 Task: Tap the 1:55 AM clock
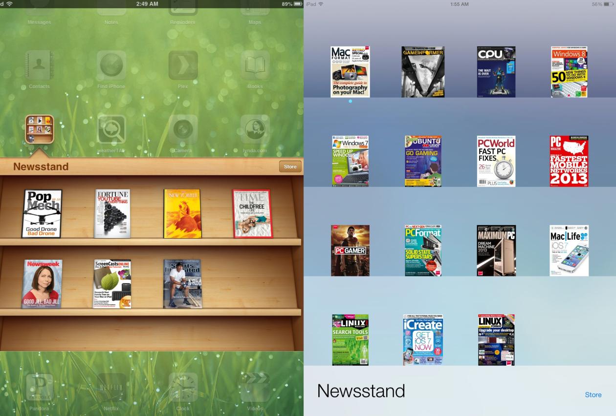[x=459, y=4]
